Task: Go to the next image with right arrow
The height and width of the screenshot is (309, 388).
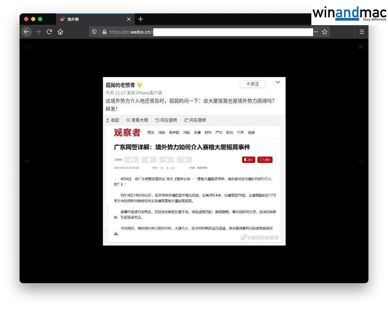Action: 360,161
